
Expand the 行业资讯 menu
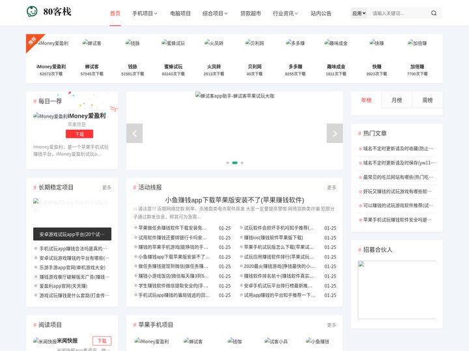[x=285, y=14]
